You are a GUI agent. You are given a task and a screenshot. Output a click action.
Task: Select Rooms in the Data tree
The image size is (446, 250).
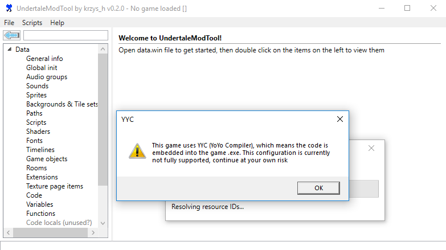pyautogui.click(x=36, y=168)
